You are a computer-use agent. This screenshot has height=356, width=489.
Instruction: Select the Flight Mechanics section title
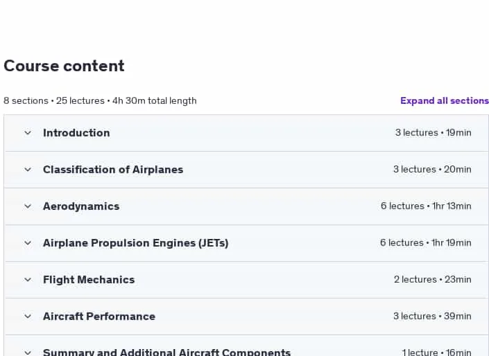pyautogui.click(x=89, y=280)
